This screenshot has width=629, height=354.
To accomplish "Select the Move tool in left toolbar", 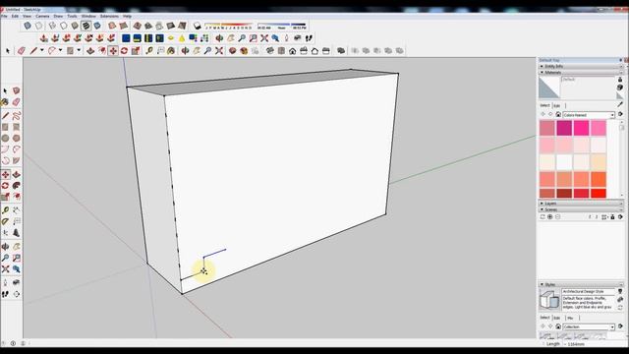I will click(5, 175).
